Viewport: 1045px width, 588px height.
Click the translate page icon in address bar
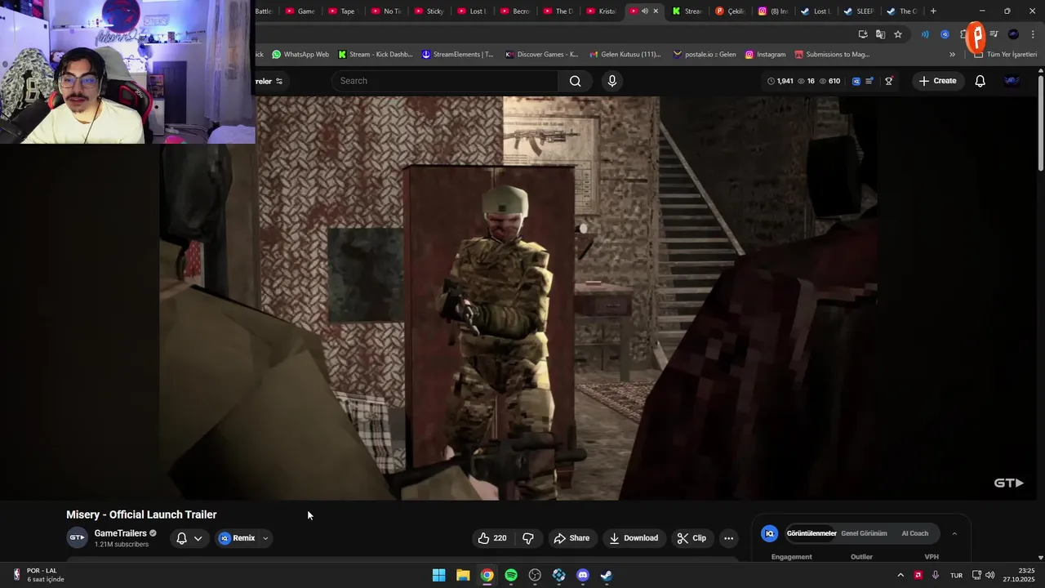pyautogui.click(x=880, y=34)
